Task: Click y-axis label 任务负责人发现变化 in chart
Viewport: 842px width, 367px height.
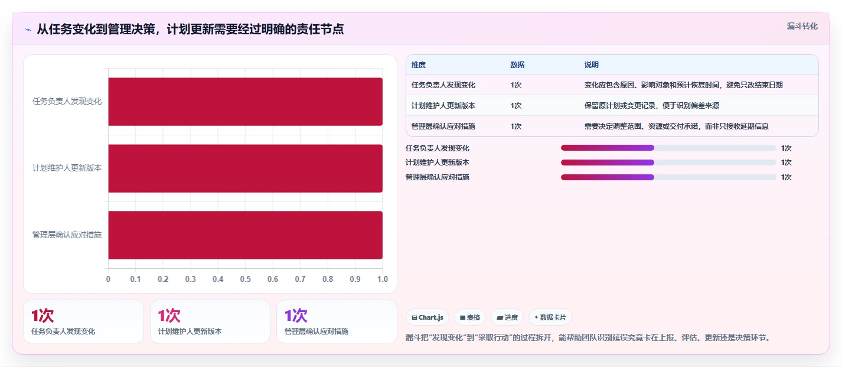Action: point(67,101)
